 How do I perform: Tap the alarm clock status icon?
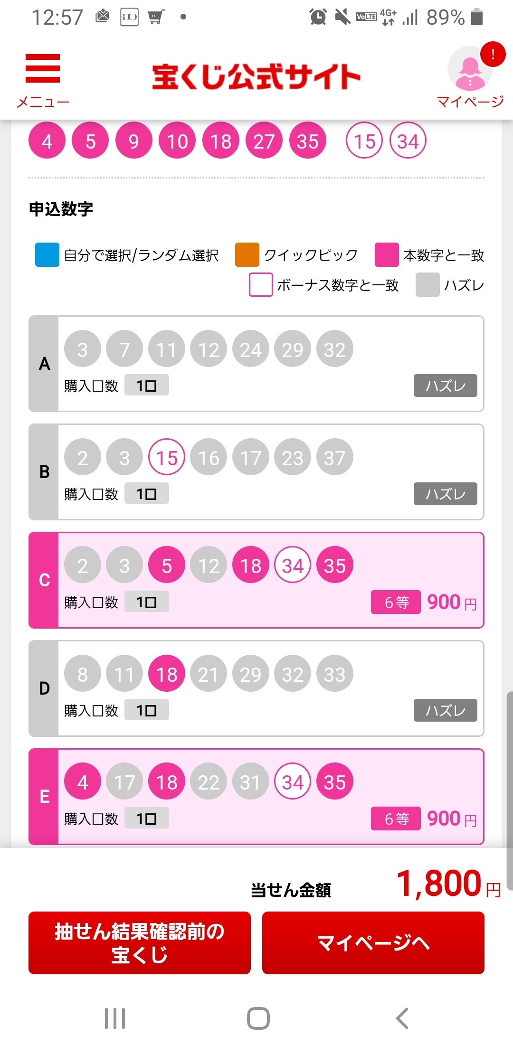point(318,17)
